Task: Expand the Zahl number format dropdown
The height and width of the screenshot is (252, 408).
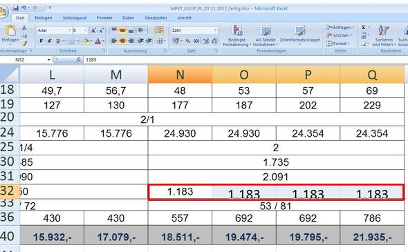Action: [215, 30]
